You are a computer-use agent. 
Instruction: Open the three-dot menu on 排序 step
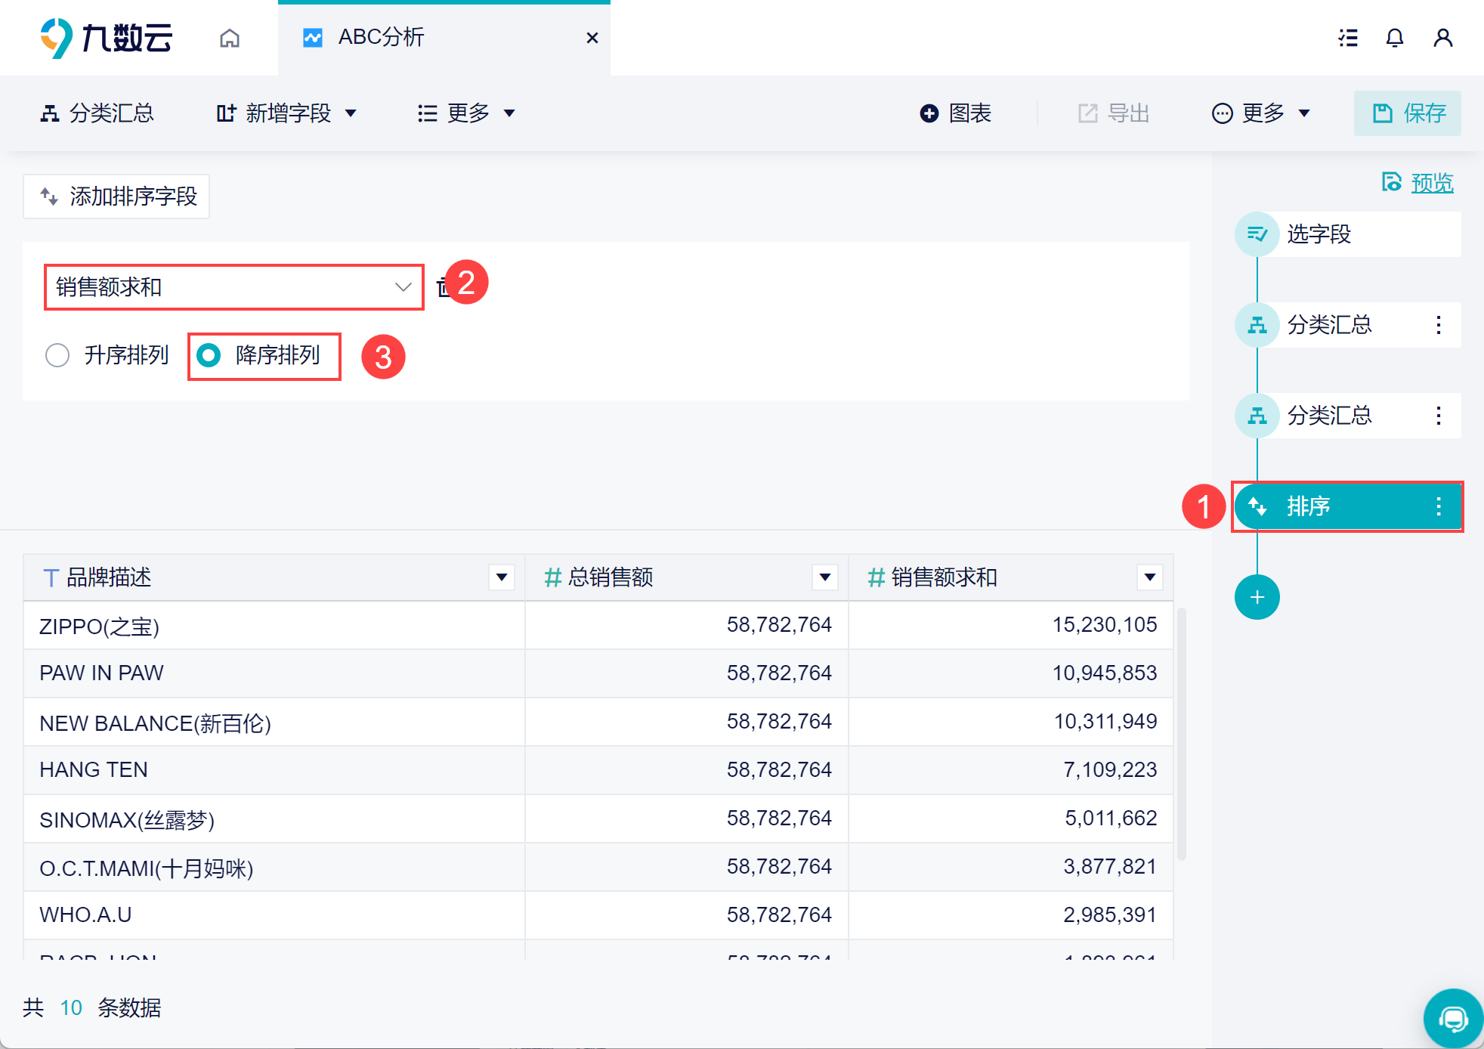pos(1439,506)
